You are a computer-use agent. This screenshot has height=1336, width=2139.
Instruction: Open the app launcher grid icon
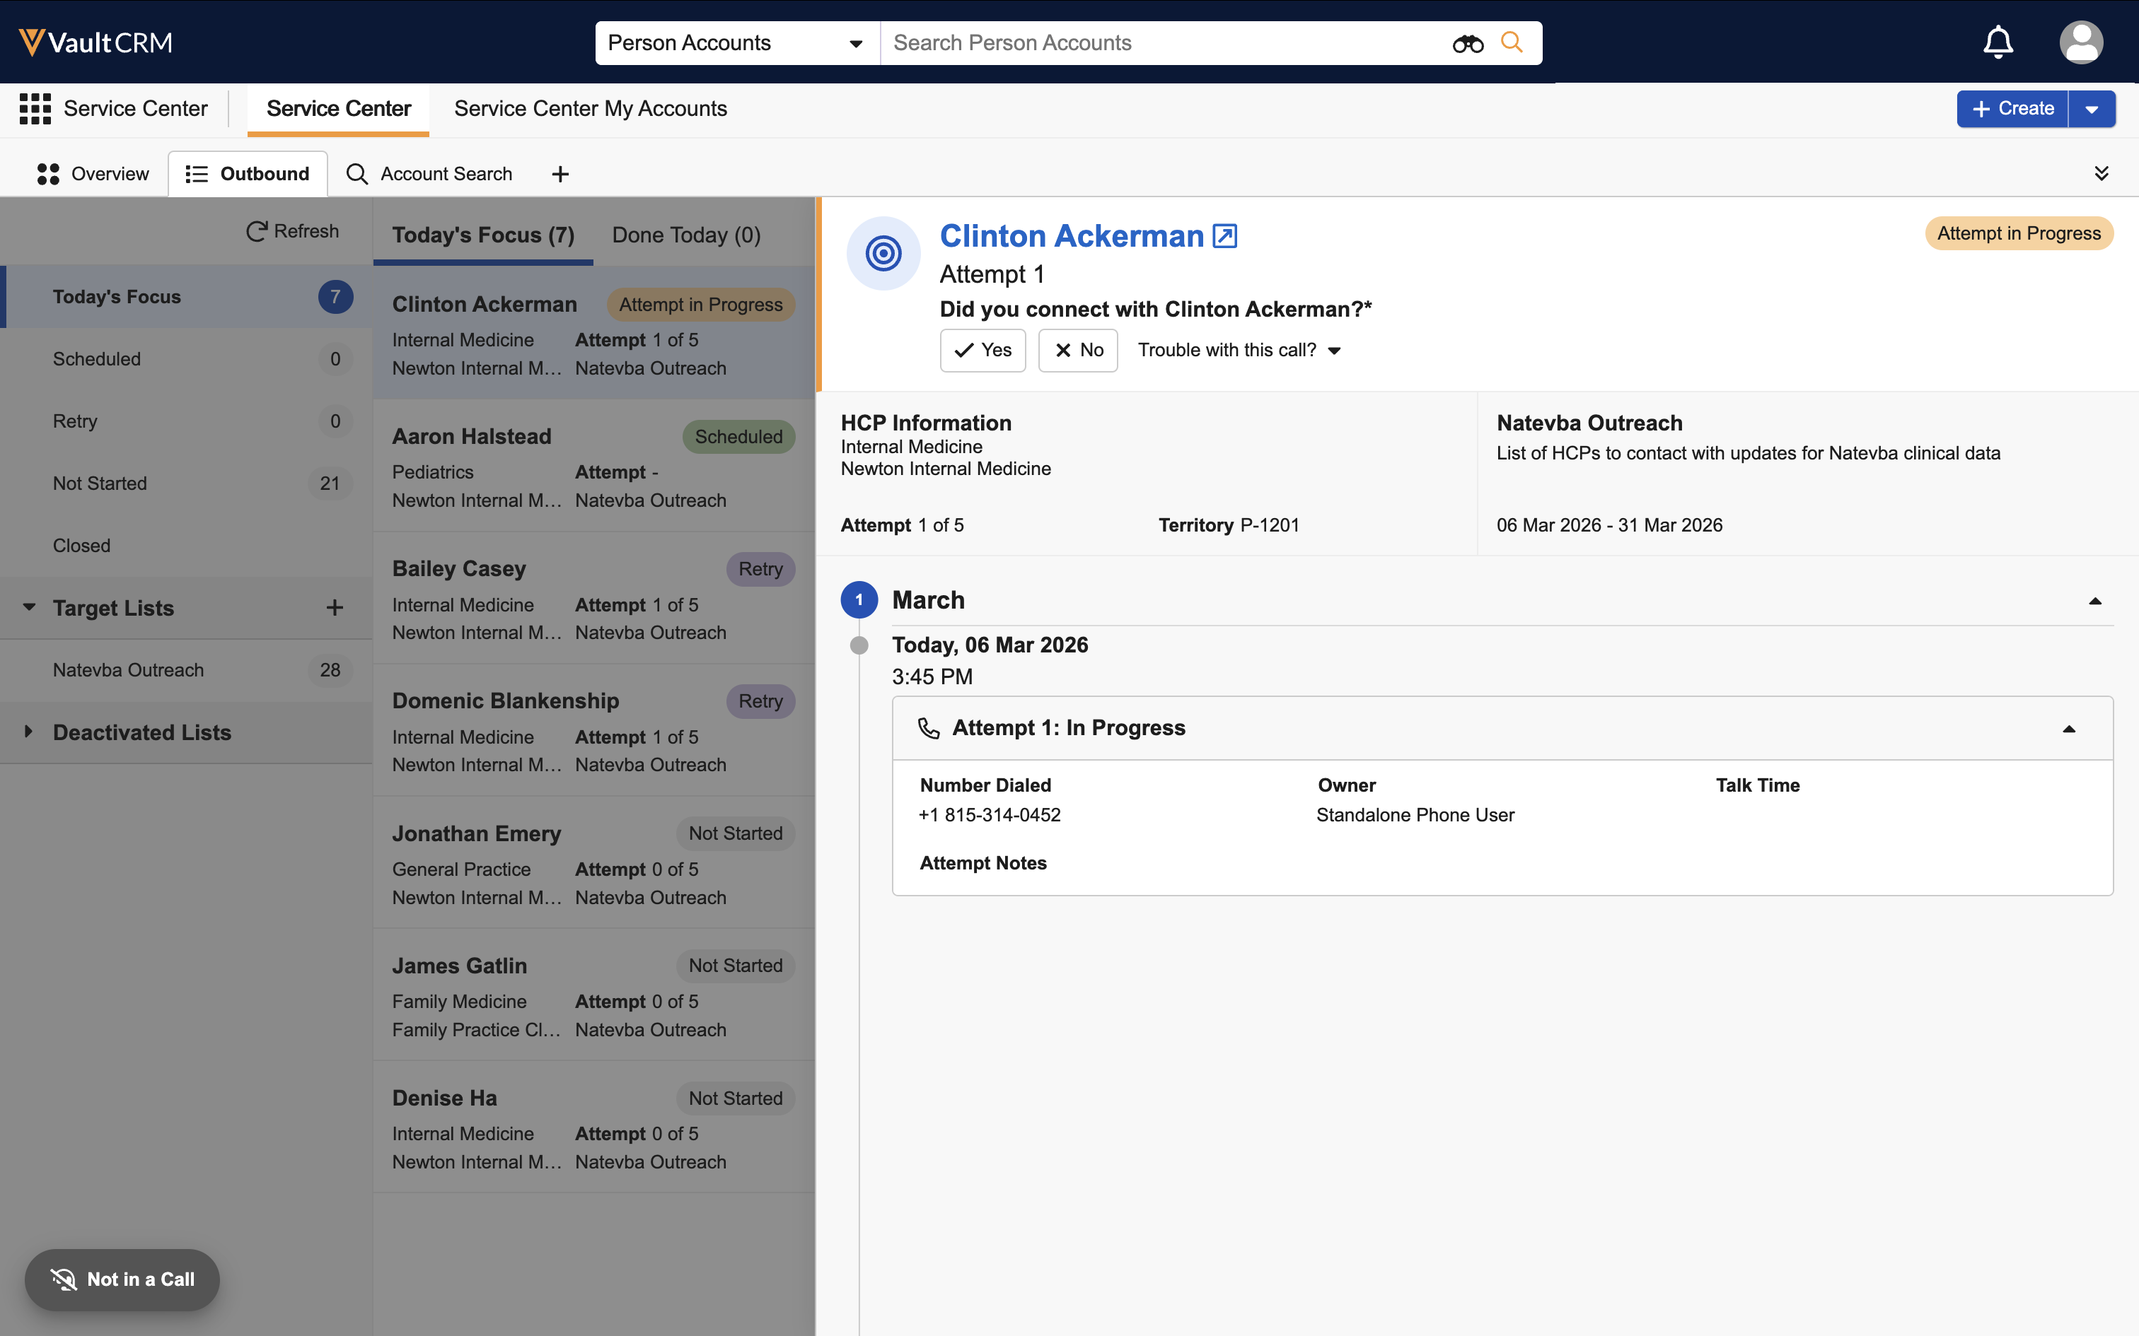(35, 109)
